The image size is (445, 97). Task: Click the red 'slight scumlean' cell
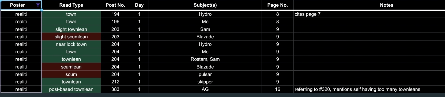point(71,37)
